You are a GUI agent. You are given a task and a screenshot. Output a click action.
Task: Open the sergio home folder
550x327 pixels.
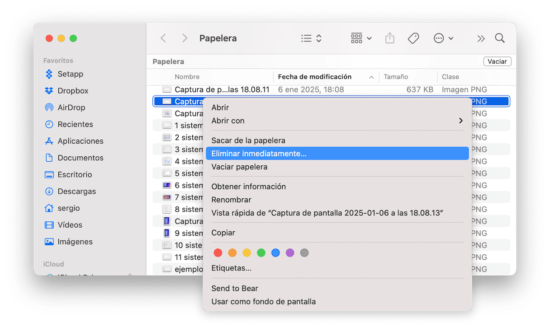[x=62, y=208]
